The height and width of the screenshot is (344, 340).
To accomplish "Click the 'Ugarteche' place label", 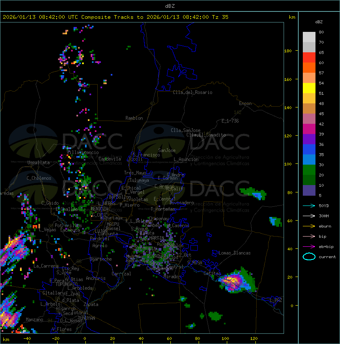I will pyautogui.click(x=101, y=259).
